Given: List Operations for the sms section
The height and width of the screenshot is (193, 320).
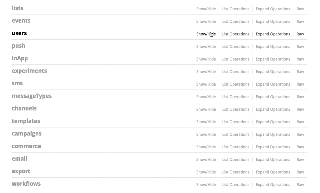Looking at the screenshot, I should point(236,84).
